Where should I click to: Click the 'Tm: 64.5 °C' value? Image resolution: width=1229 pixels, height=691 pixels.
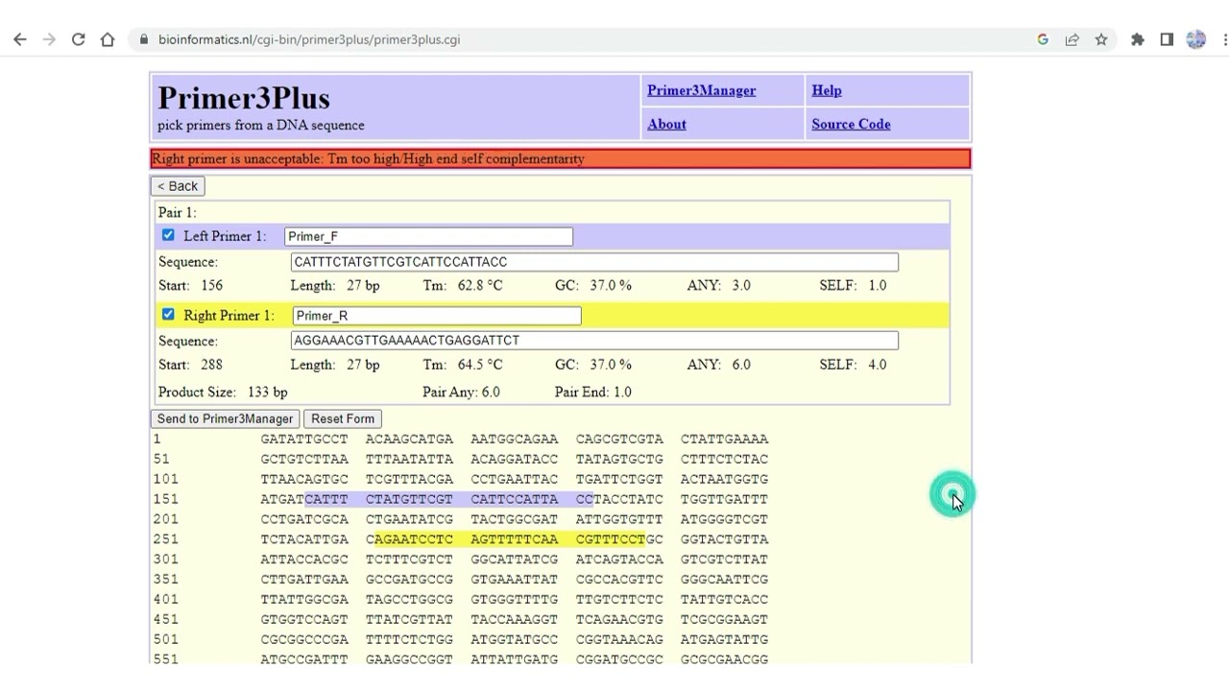pyautogui.click(x=462, y=365)
